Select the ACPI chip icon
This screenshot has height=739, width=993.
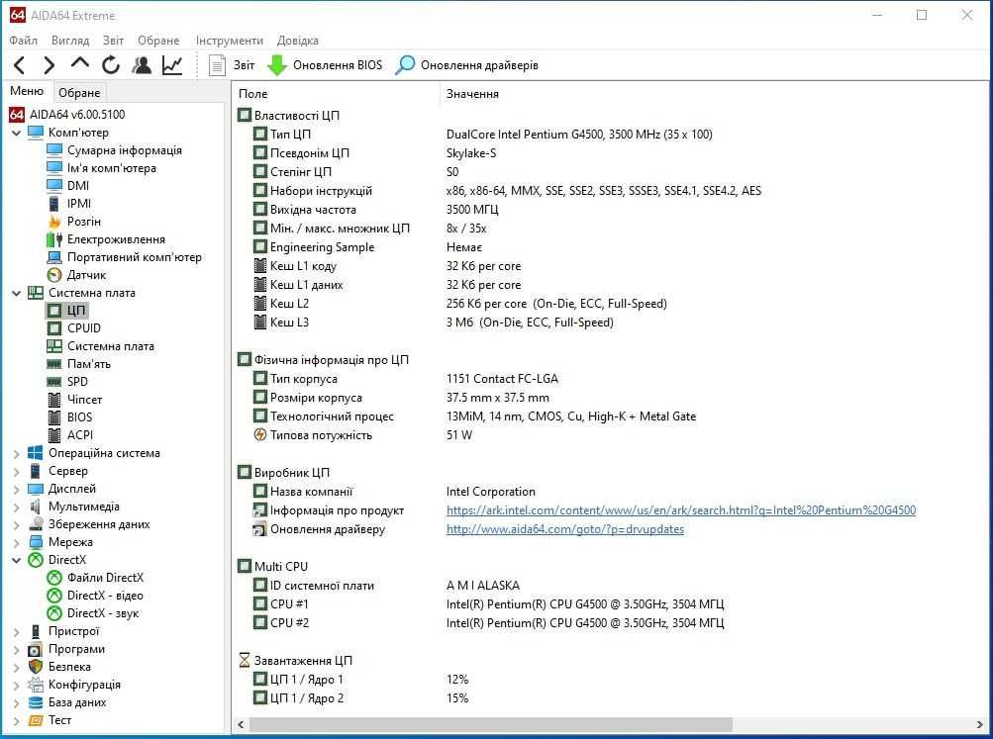(54, 434)
